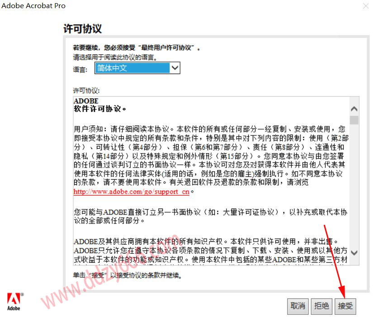The width and height of the screenshot is (374, 317).
Task: Click the ADOBE 软件许可协议 heading in the license text
Action: [x=99, y=105]
